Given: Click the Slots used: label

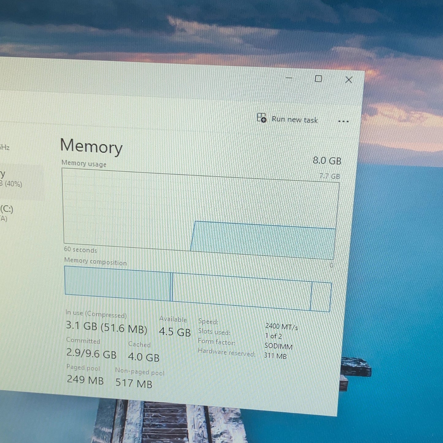Looking at the screenshot, I should [x=214, y=331].
